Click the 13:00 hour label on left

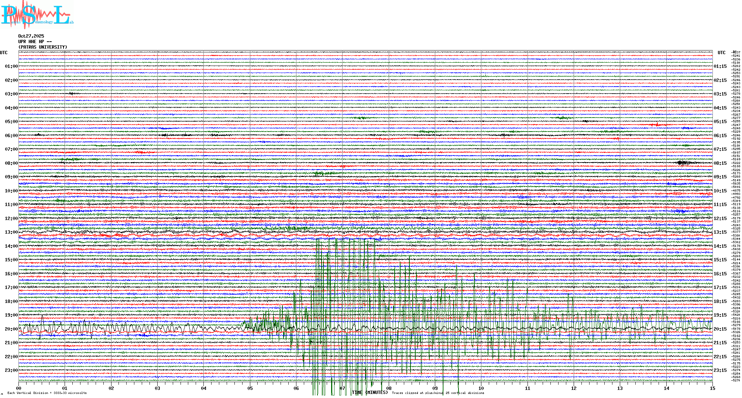click(x=11, y=232)
